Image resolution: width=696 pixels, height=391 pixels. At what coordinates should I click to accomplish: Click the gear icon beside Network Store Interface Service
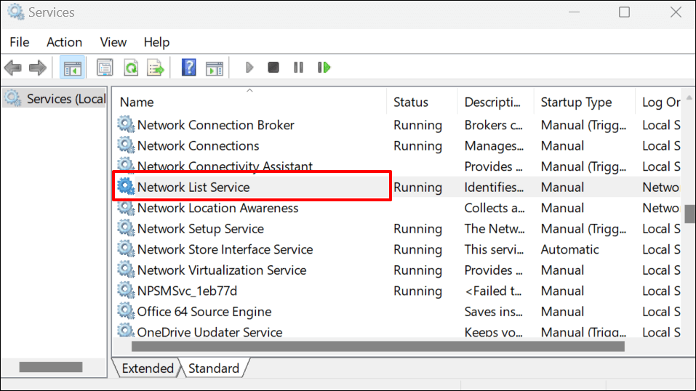127,249
